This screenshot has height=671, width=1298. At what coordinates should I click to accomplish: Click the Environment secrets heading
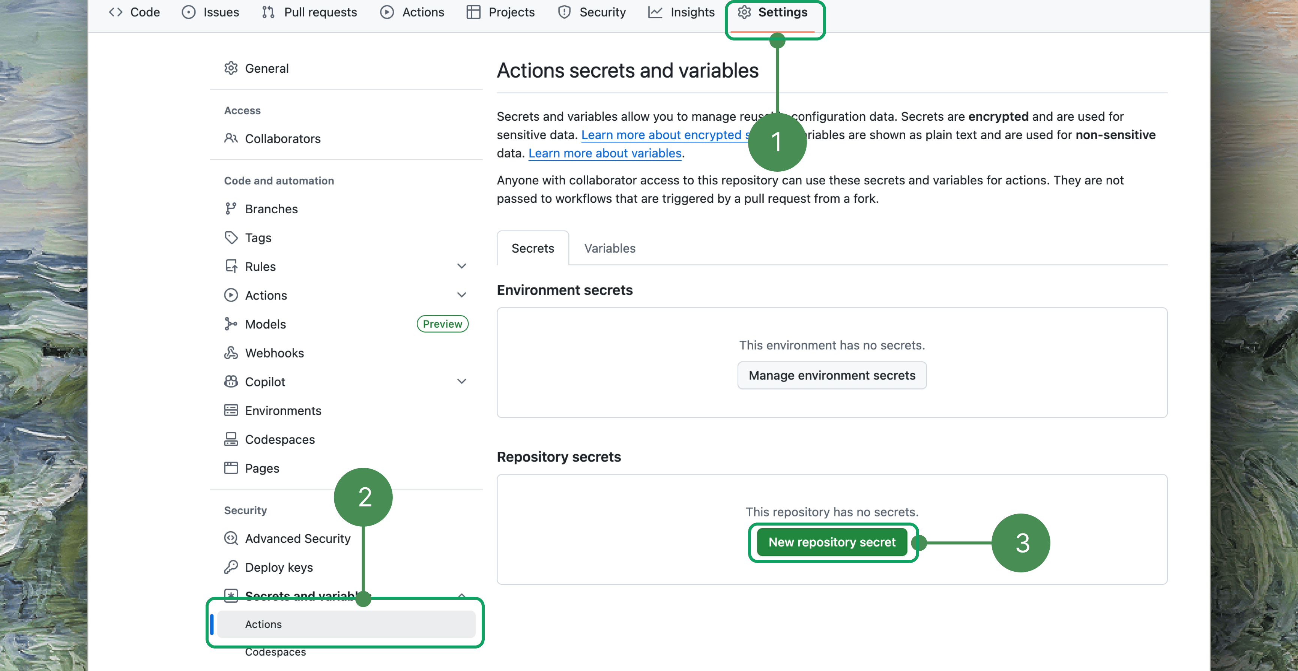pos(564,290)
